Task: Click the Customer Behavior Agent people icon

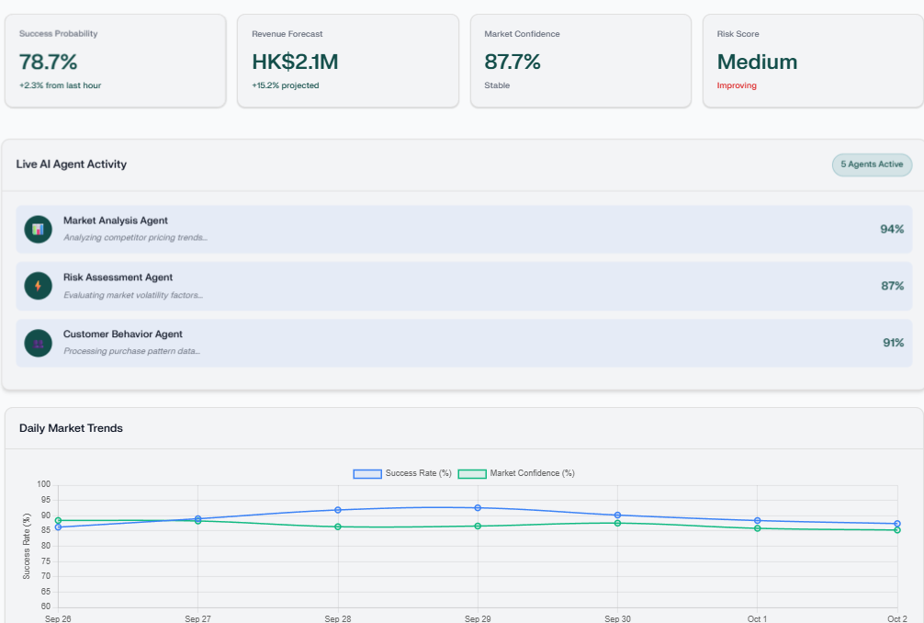Action: click(x=39, y=343)
